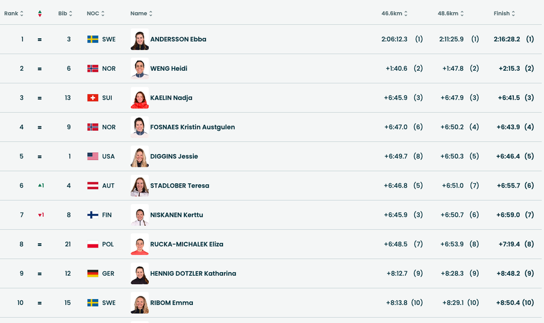This screenshot has height=323, width=544.
Task: Sort by Finish time column
Action: [504, 14]
